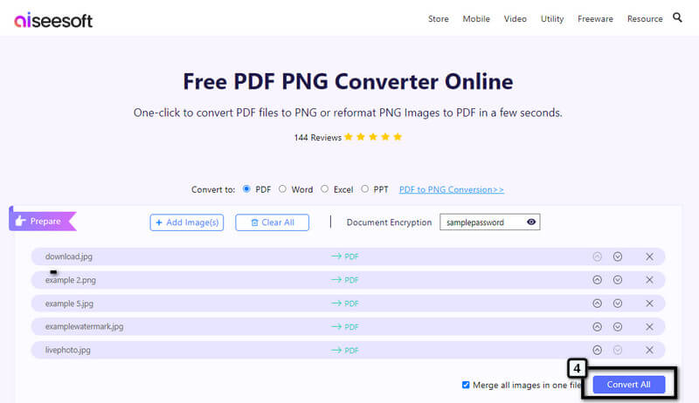699x403 pixels.
Task: Open the PDF to PNG Conversion link
Action: click(451, 189)
